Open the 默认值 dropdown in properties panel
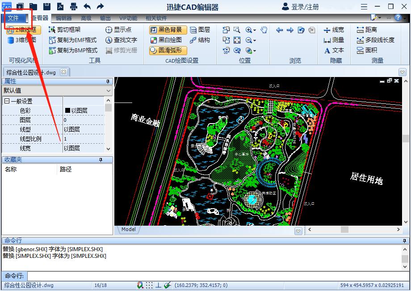Viewport: 411px width, 291px height. tap(108, 90)
